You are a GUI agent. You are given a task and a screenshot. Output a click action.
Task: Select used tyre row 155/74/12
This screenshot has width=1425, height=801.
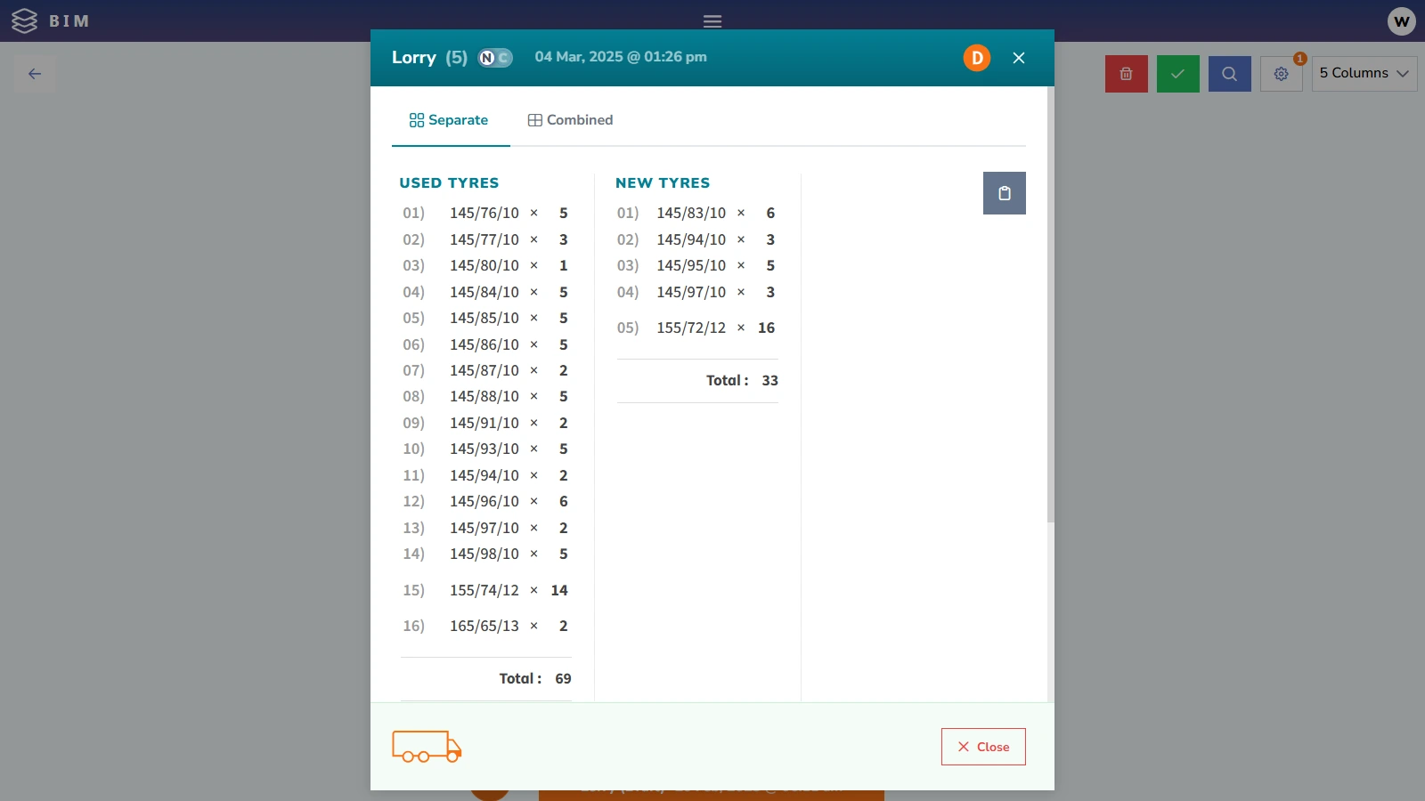pyautogui.click(x=484, y=590)
